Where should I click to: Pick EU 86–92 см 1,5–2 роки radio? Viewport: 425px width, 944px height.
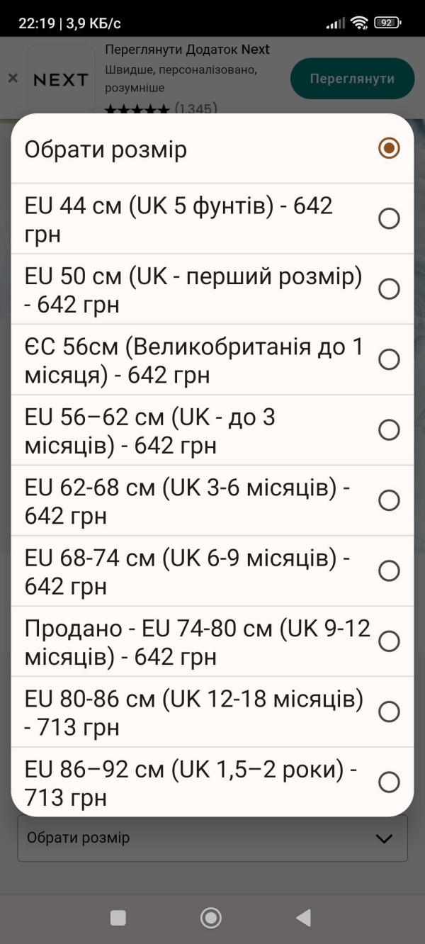[x=389, y=782]
